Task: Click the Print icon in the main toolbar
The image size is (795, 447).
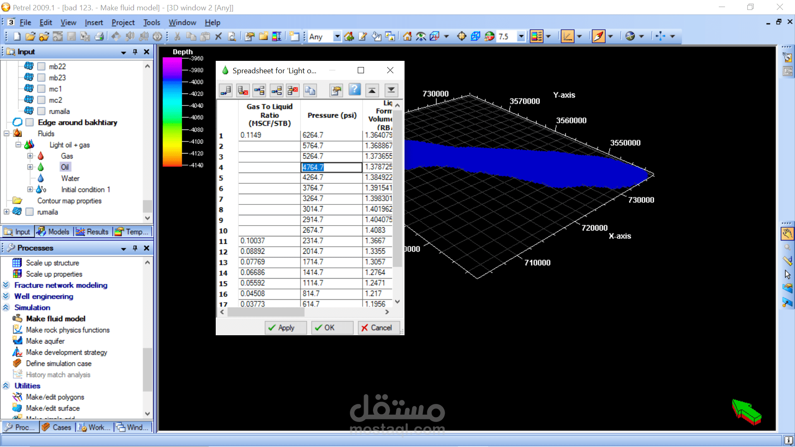Action: (99, 36)
